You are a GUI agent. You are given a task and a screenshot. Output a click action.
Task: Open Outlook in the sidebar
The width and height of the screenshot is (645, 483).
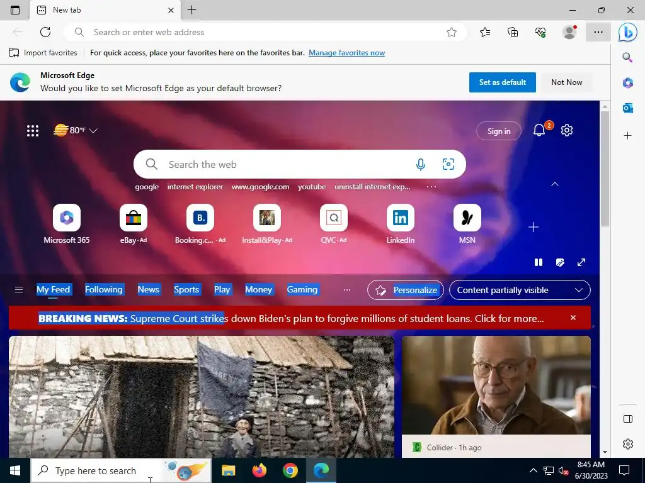tap(628, 108)
